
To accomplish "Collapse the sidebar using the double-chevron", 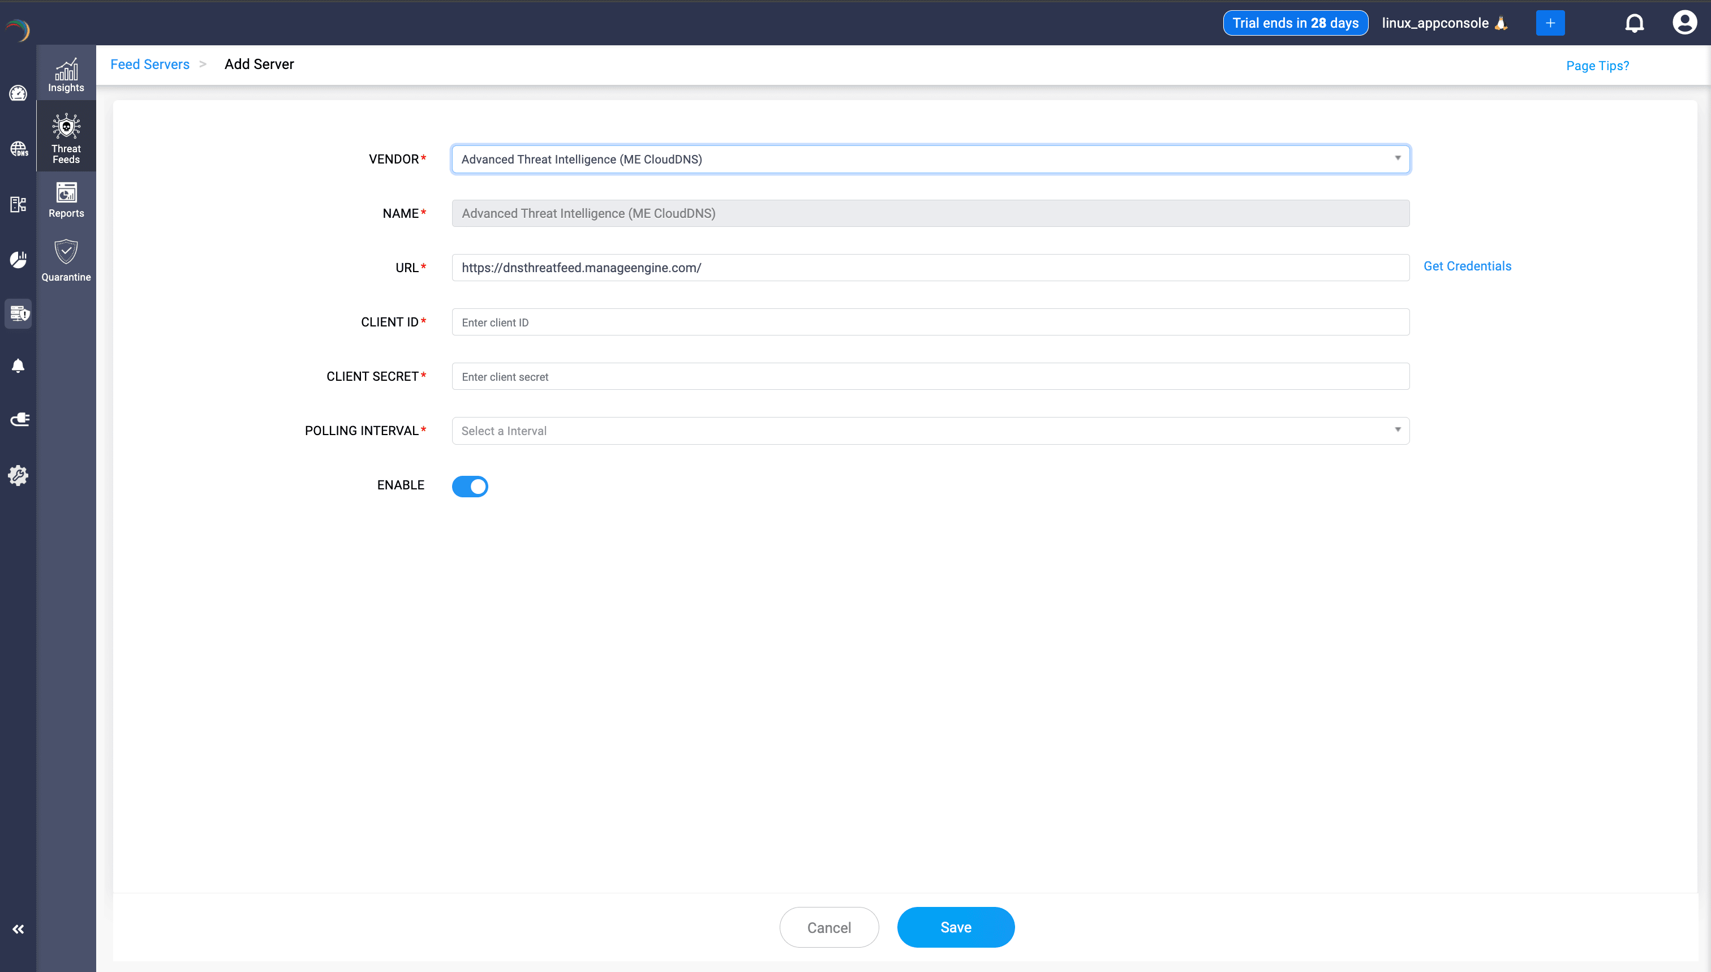I will 18,928.
